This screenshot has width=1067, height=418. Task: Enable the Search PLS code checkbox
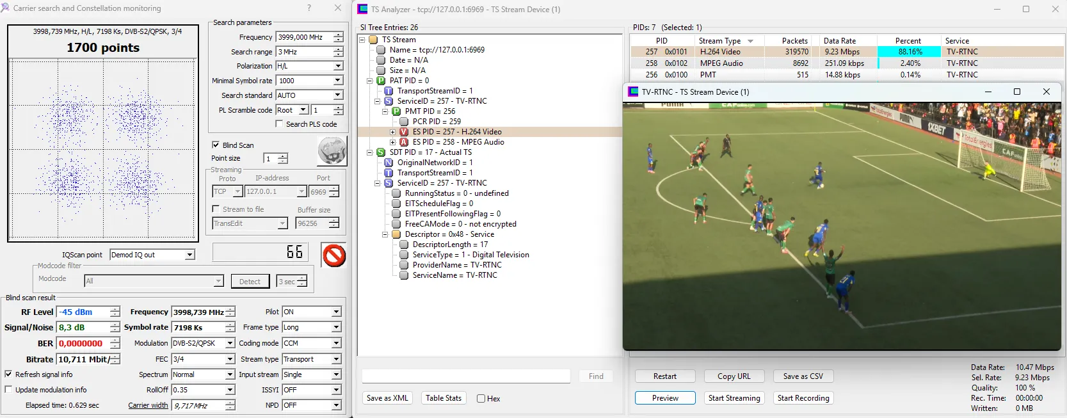(x=279, y=124)
